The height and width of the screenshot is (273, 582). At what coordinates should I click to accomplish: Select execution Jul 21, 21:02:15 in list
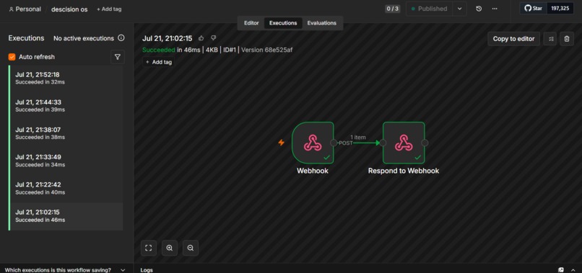coord(66,216)
